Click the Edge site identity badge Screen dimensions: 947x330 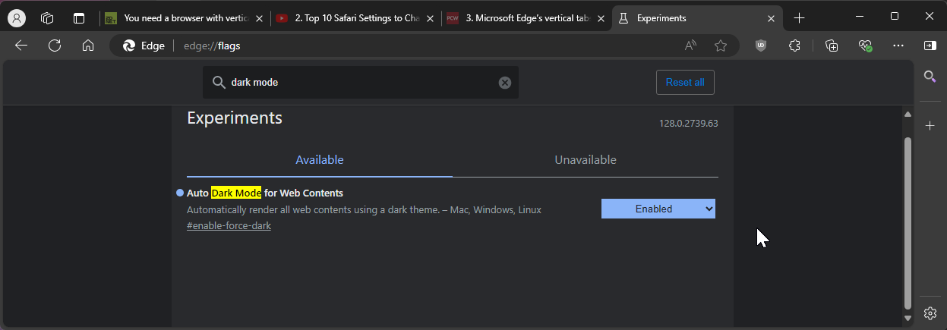pos(144,46)
